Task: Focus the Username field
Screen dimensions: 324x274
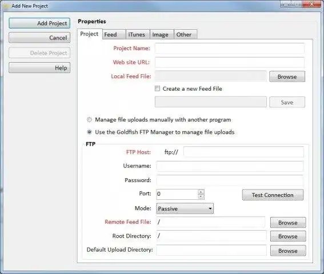Action: click(x=230, y=166)
